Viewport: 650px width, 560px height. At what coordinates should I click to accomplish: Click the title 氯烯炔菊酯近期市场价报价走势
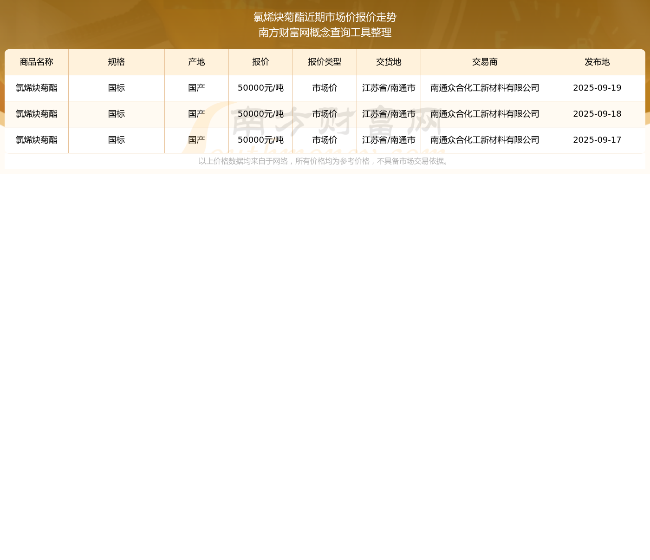[x=325, y=17]
